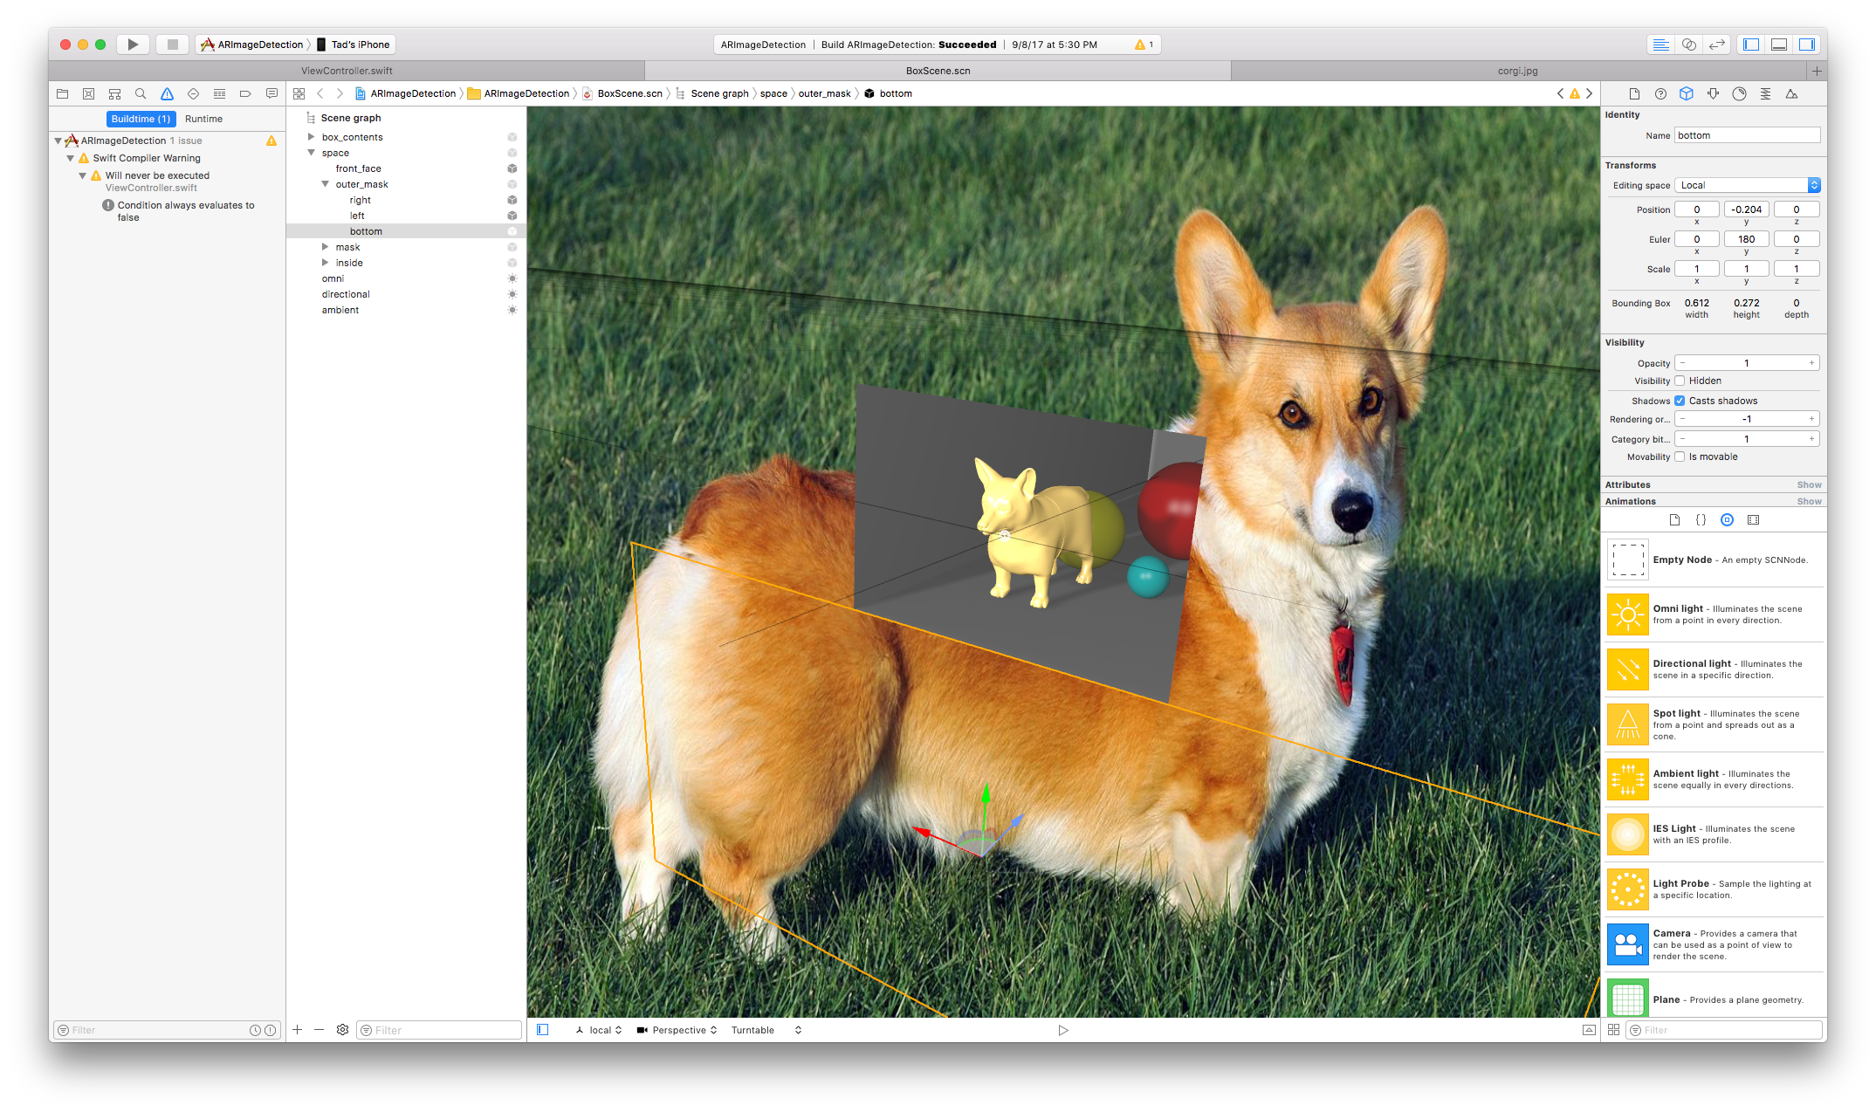Open the debug area toggle at bottom left

click(x=541, y=1029)
